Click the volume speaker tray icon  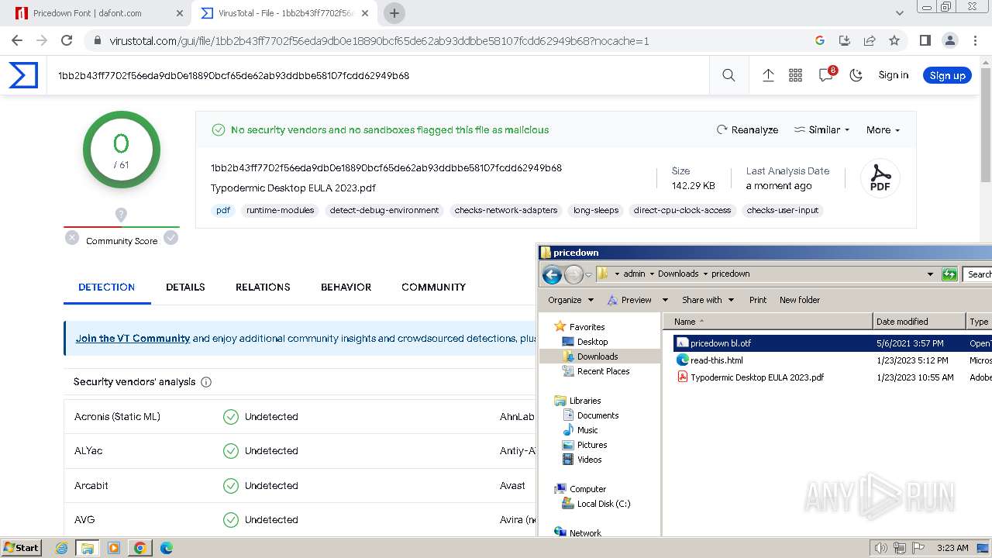point(882,548)
